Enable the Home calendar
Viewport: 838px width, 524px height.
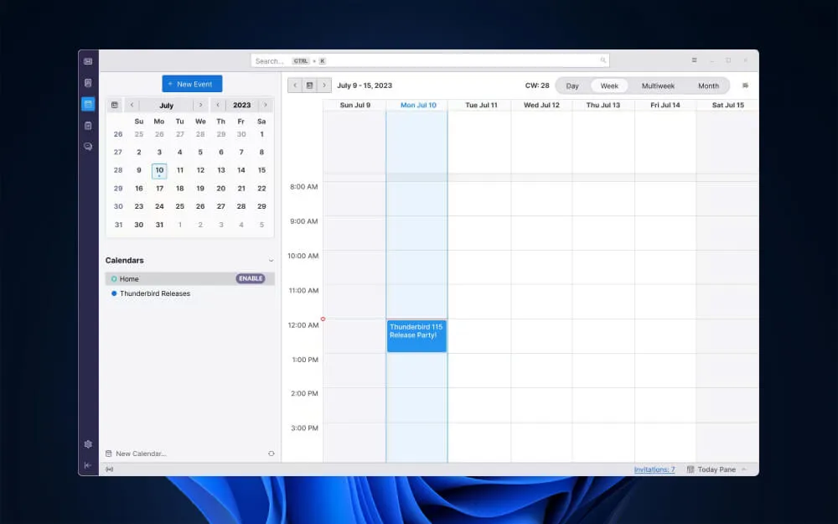(x=250, y=278)
